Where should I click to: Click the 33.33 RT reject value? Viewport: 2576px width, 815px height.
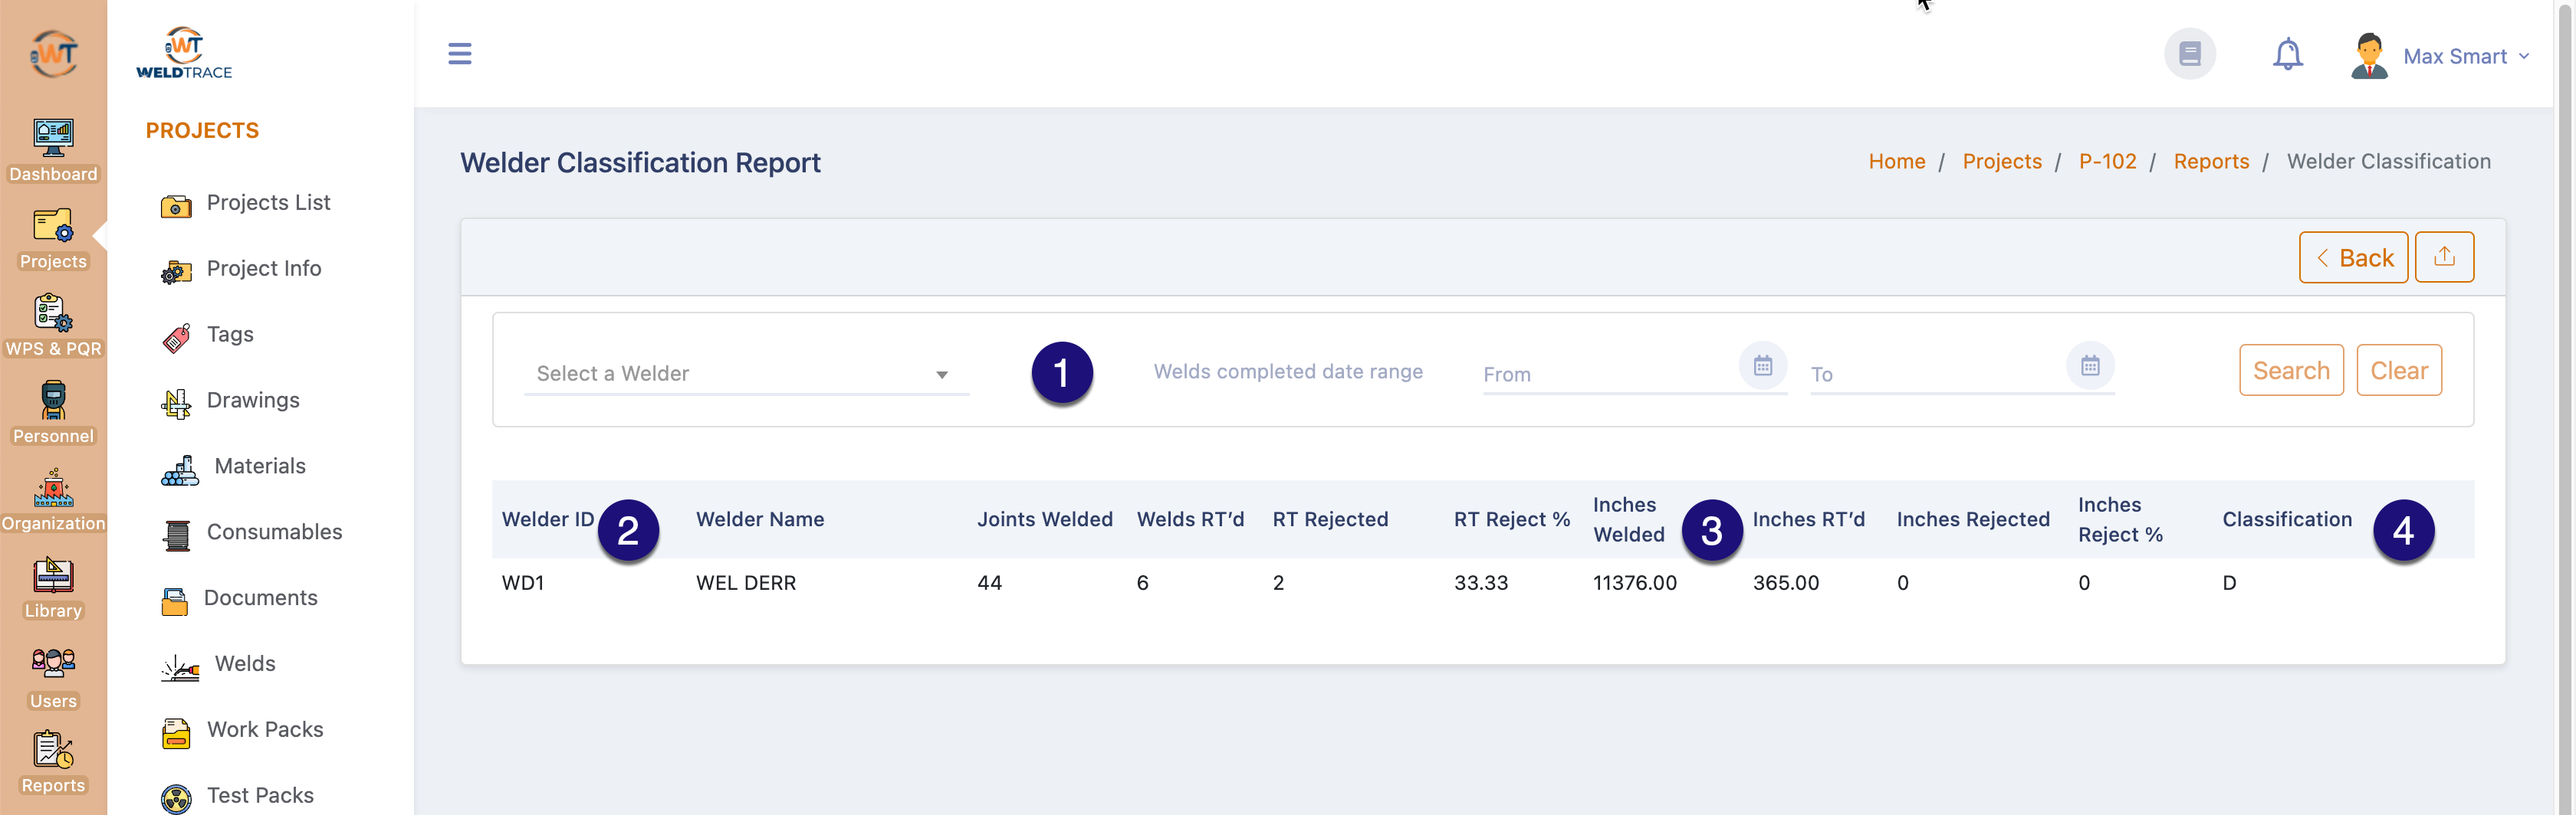[x=1480, y=583]
